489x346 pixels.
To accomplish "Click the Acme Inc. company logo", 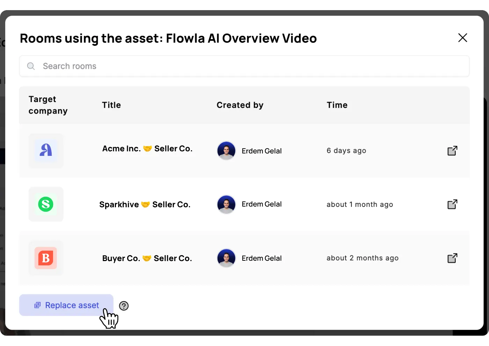I will [x=46, y=151].
